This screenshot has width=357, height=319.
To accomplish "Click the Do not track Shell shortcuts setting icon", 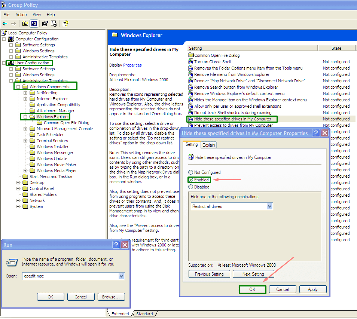I will coord(190,113).
